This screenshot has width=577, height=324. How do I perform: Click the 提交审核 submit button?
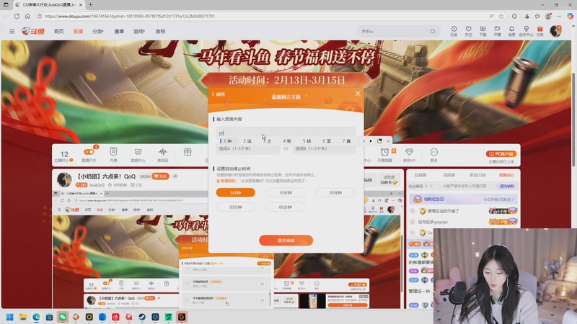pyautogui.click(x=286, y=240)
